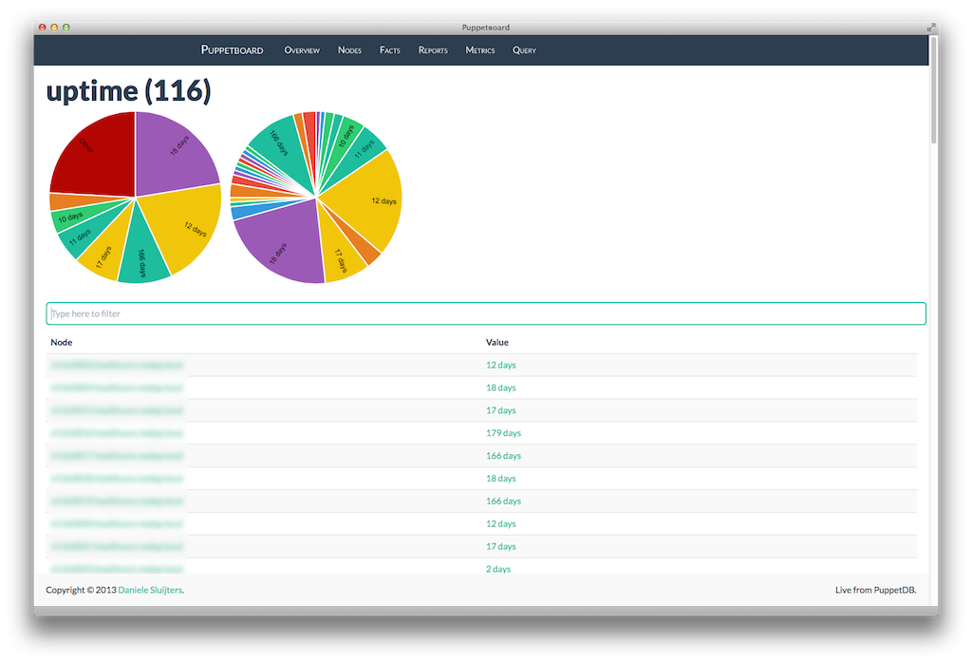972x663 pixels.
Task: Click the 2 days value link
Action: tap(498, 569)
